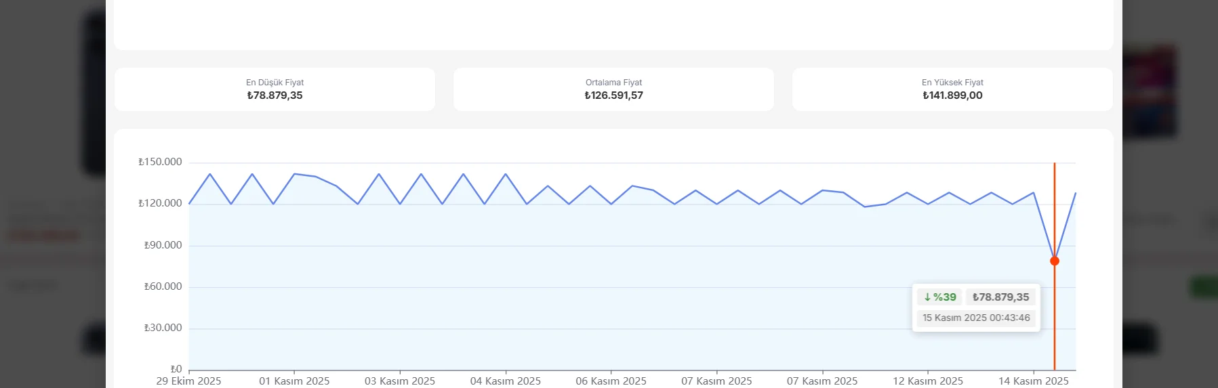Click the ₺120.000 y-axis label
The image size is (1218, 388).
pos(160,203)
